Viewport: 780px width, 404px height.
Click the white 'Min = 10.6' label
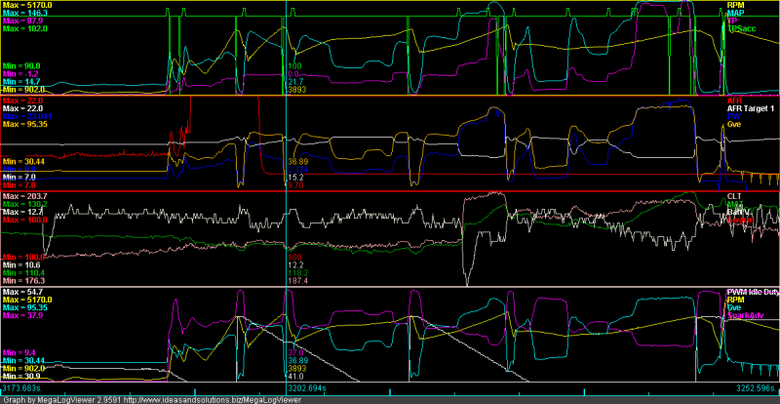(19, 265)
